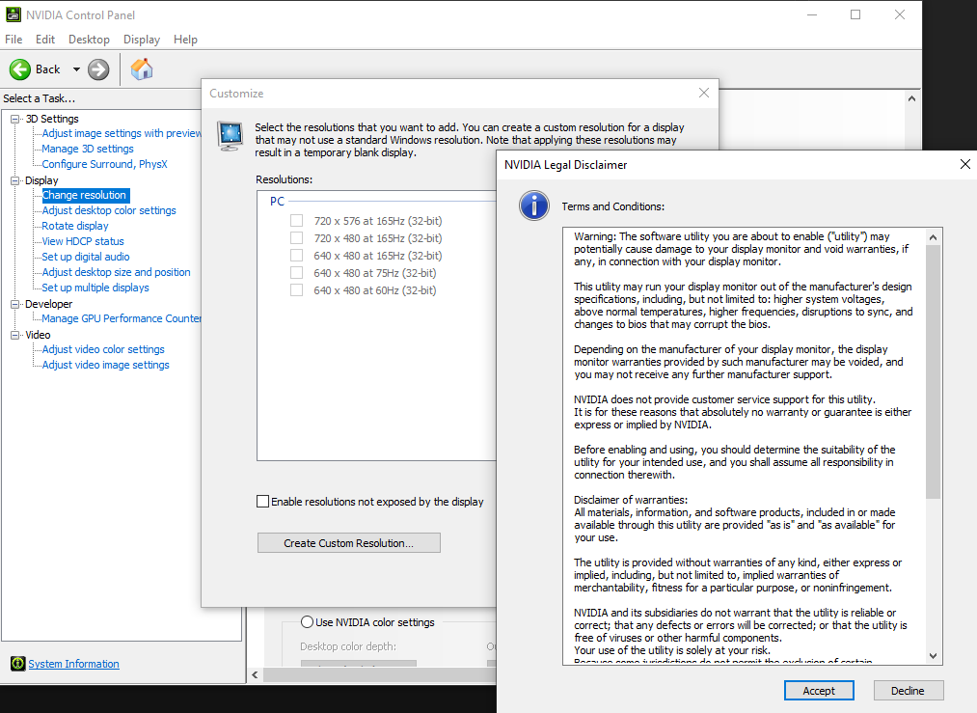This screenshot has height=713, width=977.
Task: Open the File menu
Action: pos(14,40)
